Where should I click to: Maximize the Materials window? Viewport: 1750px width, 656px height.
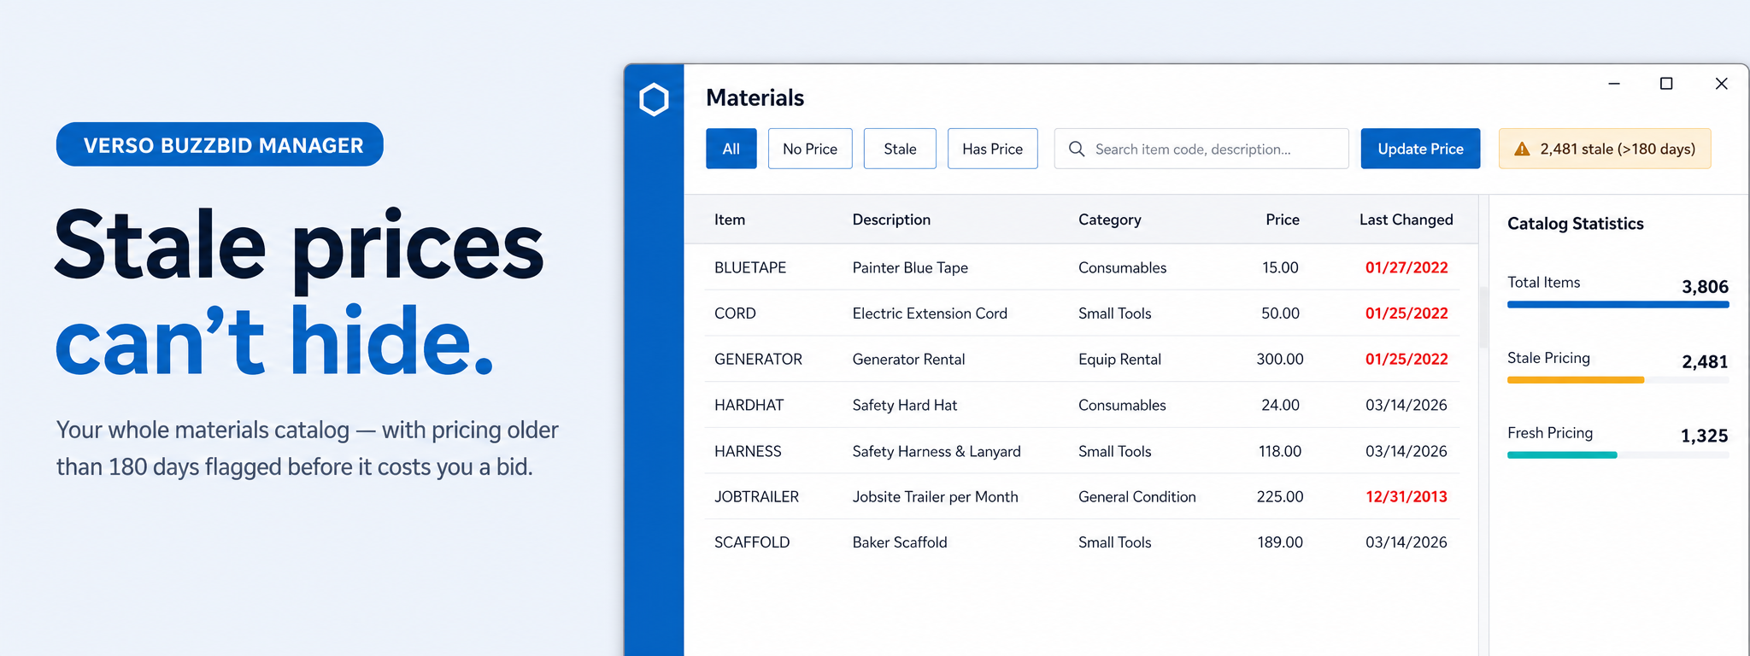pos(1666,84)
